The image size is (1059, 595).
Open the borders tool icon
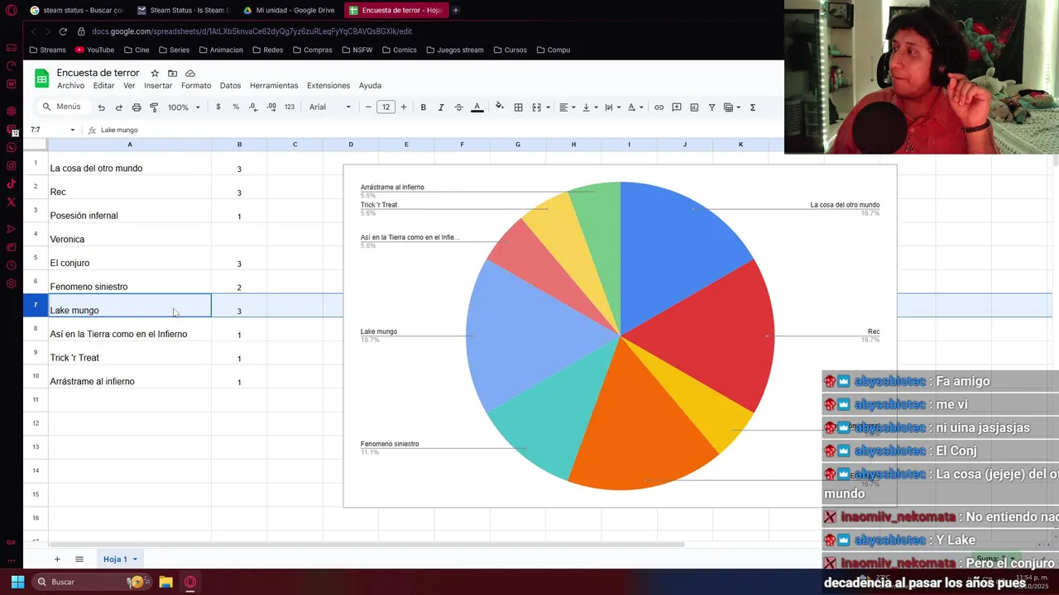coord(518,107)
